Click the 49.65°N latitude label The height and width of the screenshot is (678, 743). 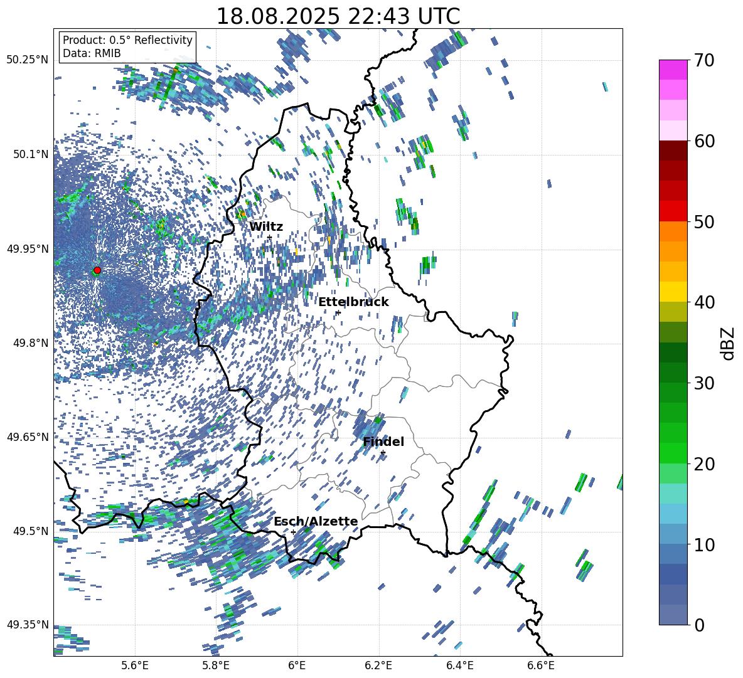[28, 437]
